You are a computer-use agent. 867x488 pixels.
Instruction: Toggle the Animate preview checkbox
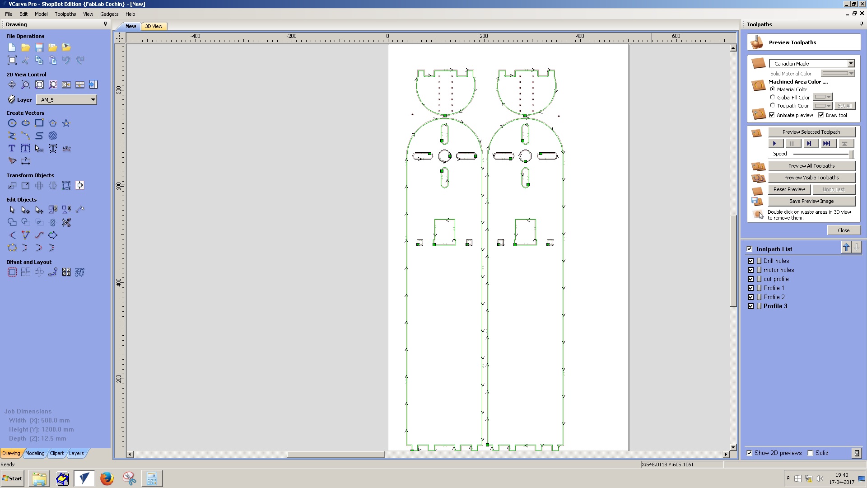click(x=772, y=115)
